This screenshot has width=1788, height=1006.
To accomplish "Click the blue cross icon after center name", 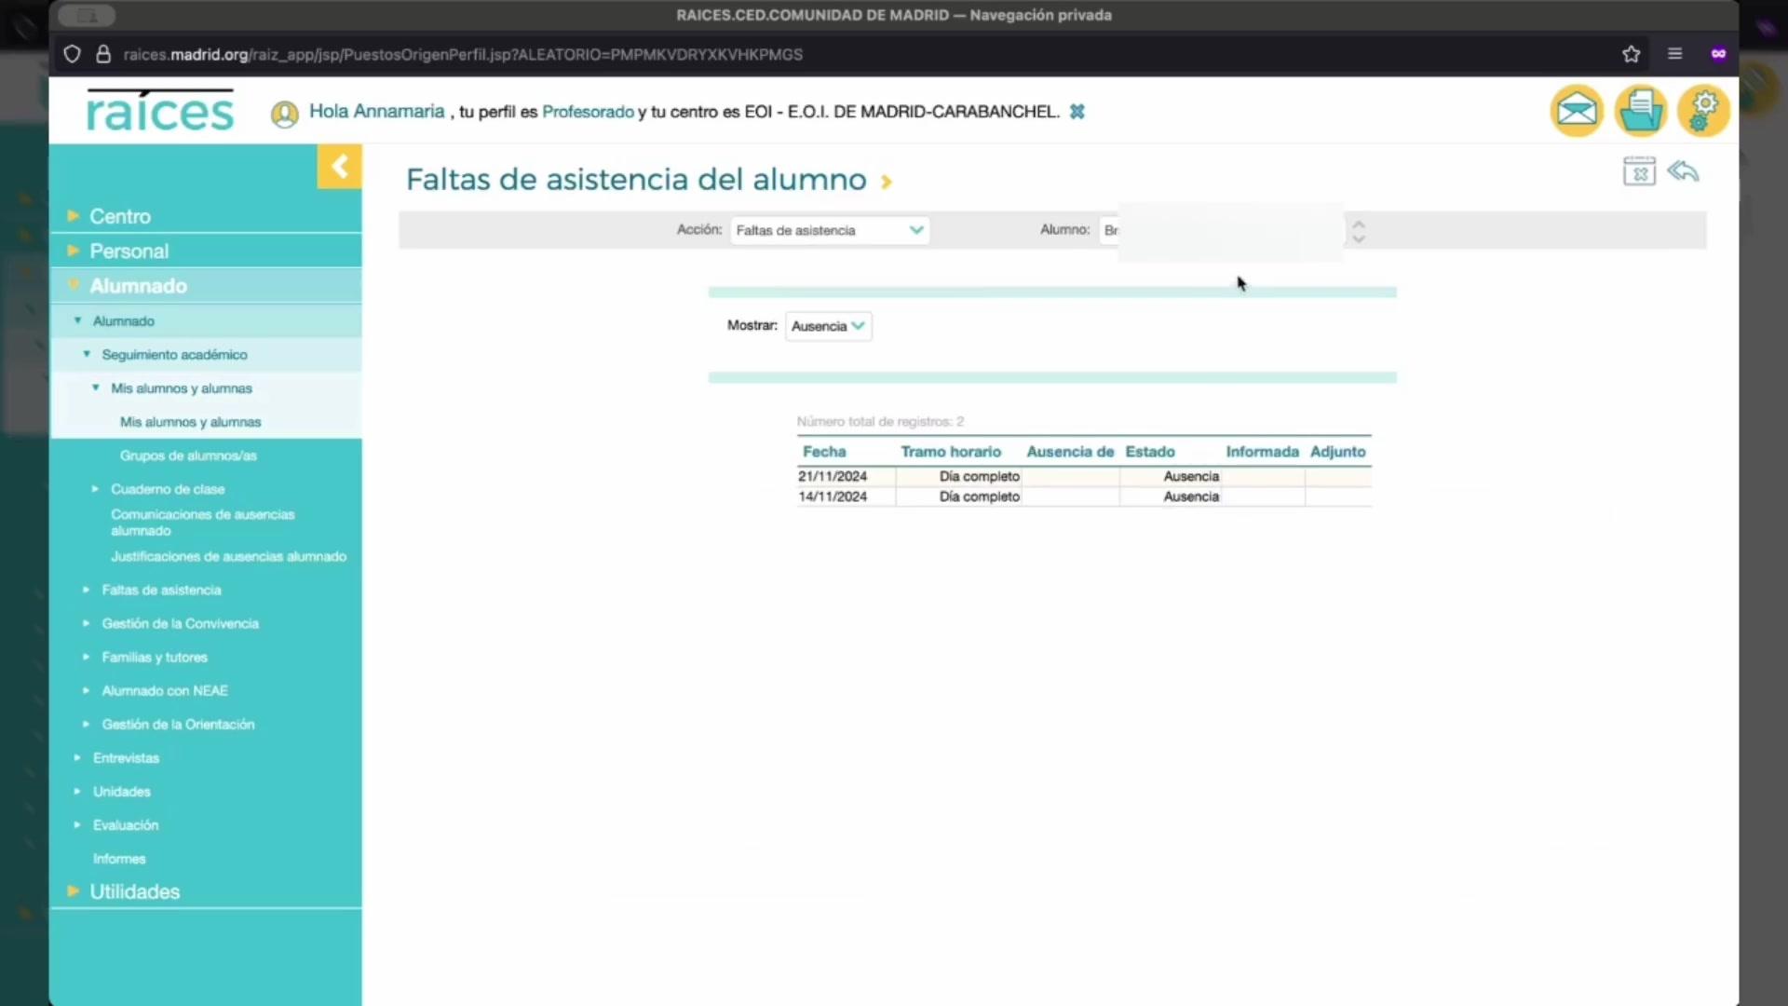I will coord(1077,112).
